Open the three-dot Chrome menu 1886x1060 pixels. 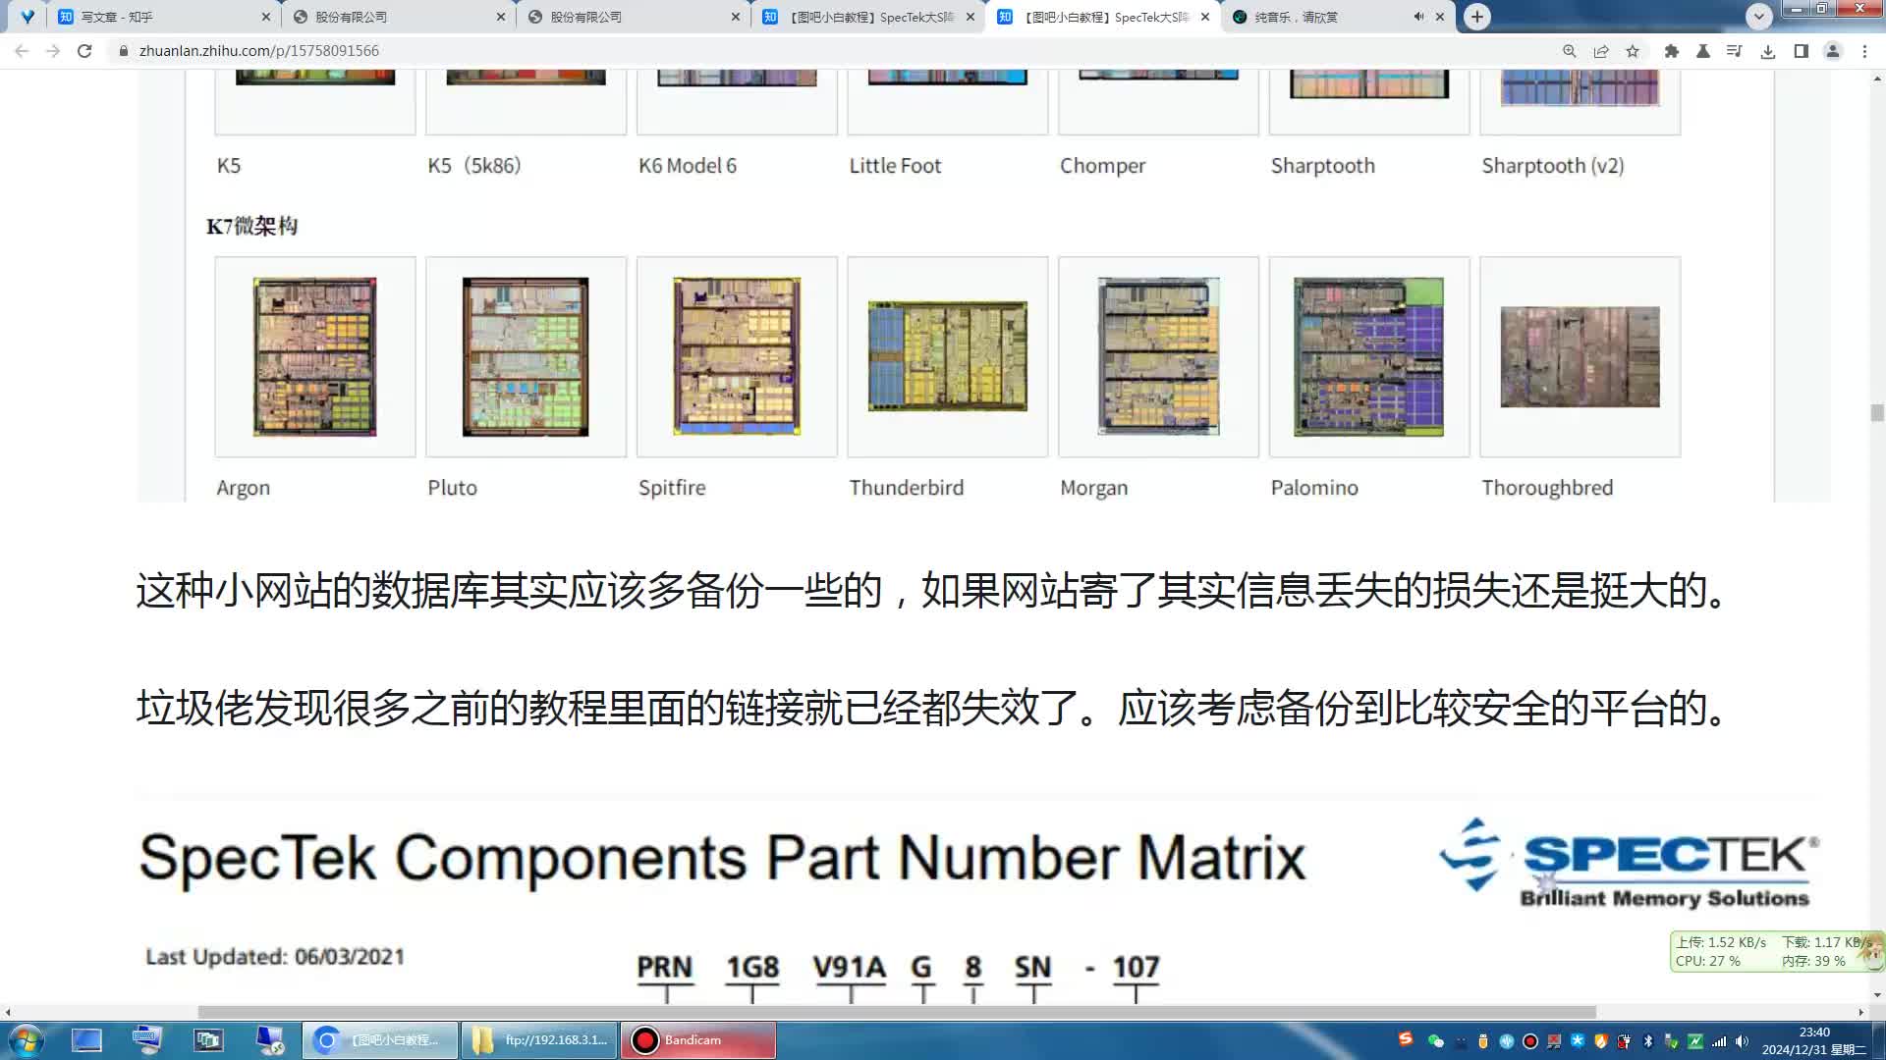pos(1864,51)
